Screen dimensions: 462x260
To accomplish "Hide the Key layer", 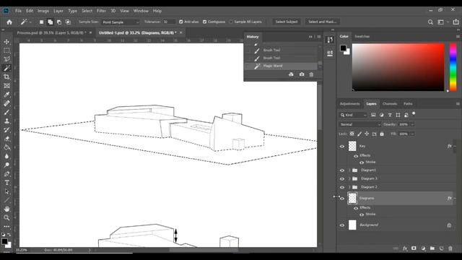I will 342,147.
